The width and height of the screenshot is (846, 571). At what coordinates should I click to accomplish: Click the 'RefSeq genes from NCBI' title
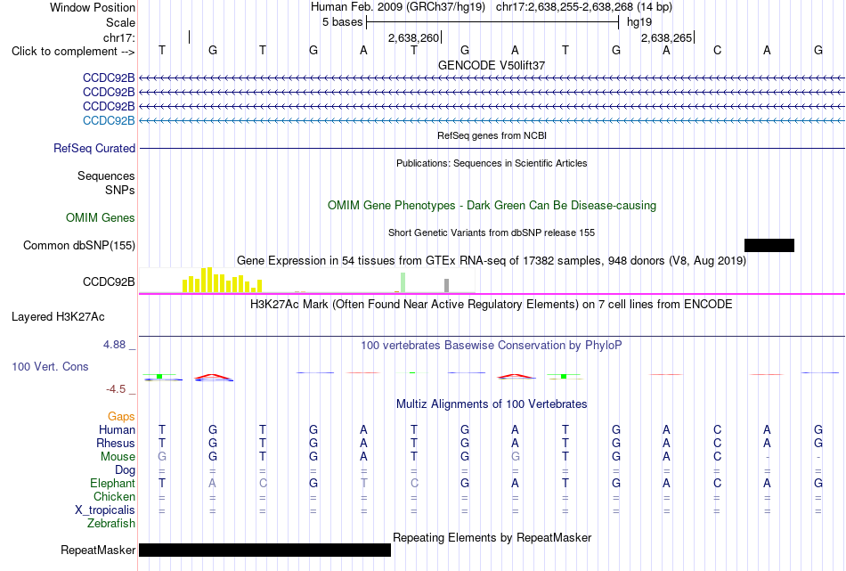[x=492, y=135]
